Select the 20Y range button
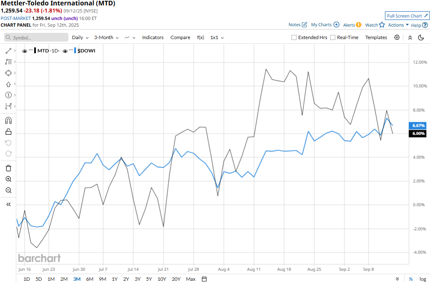This screenshot has width=430, height=282. 176,279
